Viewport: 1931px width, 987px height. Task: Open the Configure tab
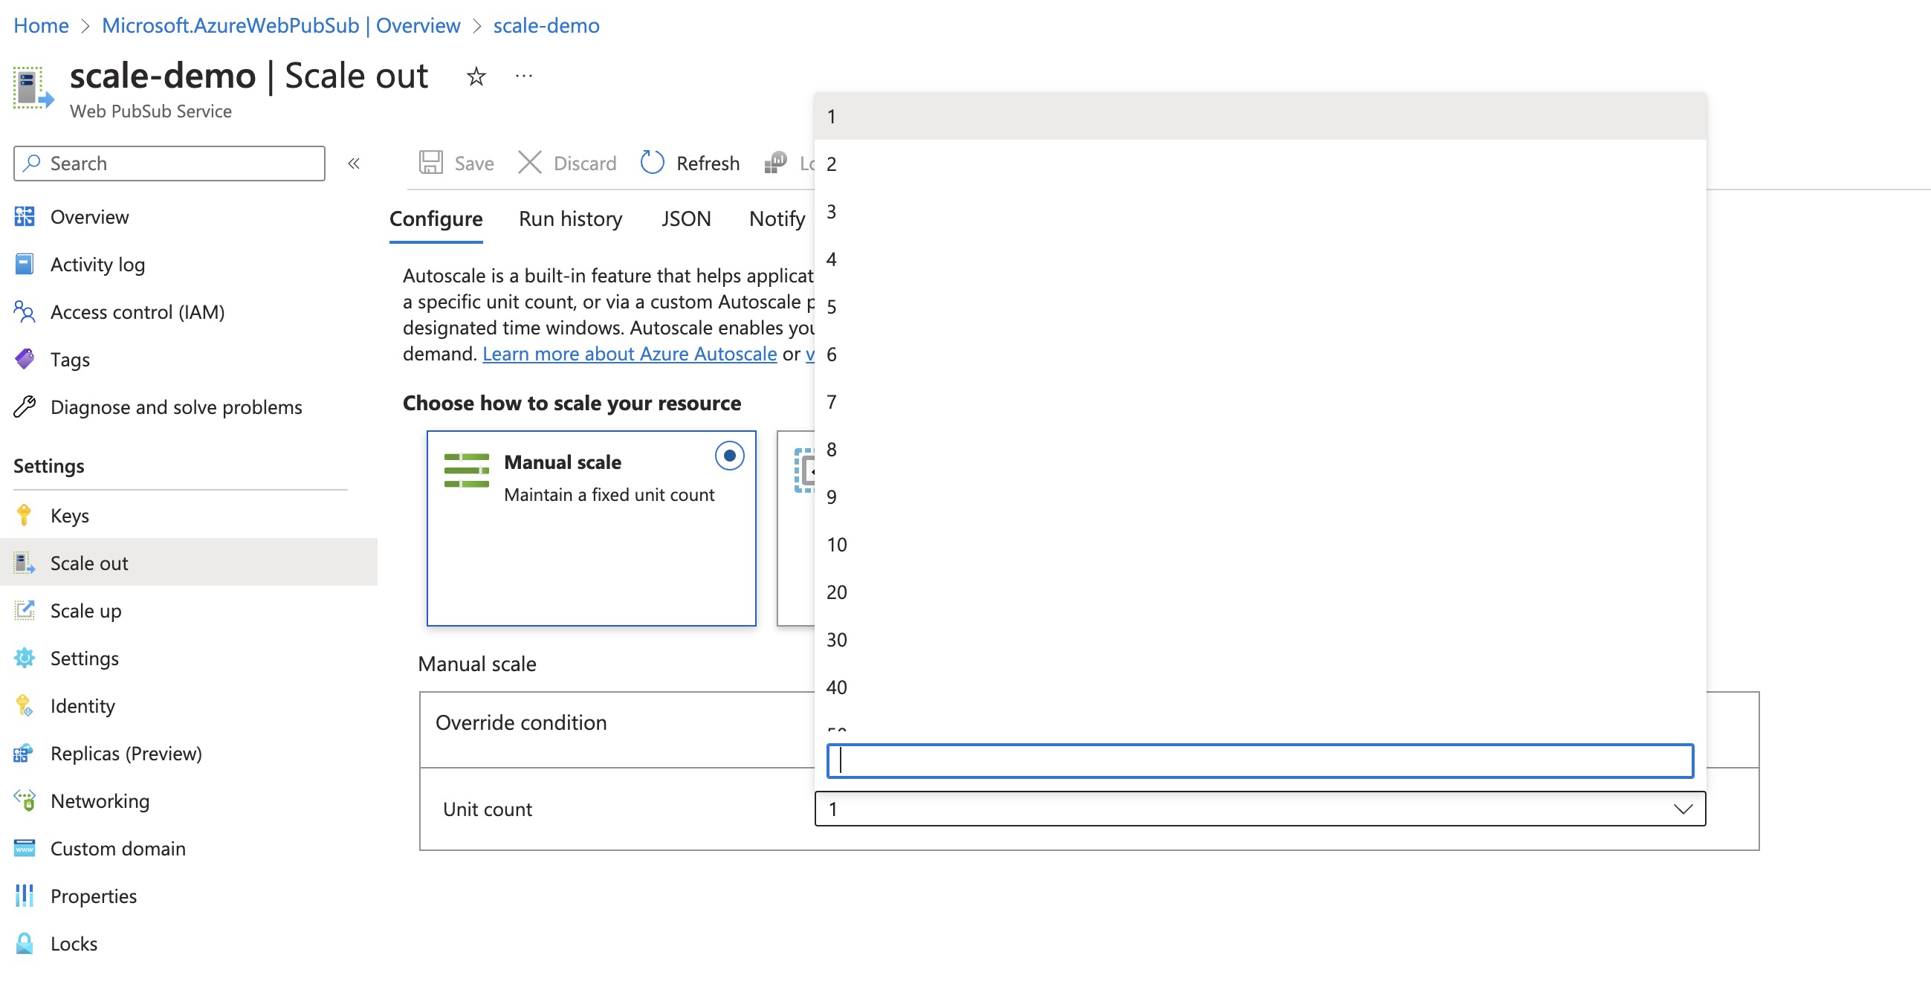point(438,218)
